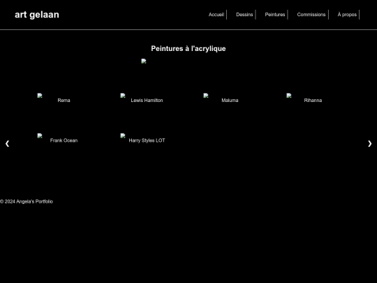Open the Maluma painting thumbnail
The height and width of the screenshot is (283, 377).
[205, 96]
